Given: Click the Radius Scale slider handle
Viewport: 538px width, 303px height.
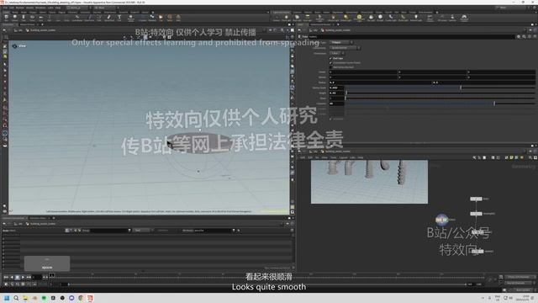Looking at the screenshot, I should (461, 88).
